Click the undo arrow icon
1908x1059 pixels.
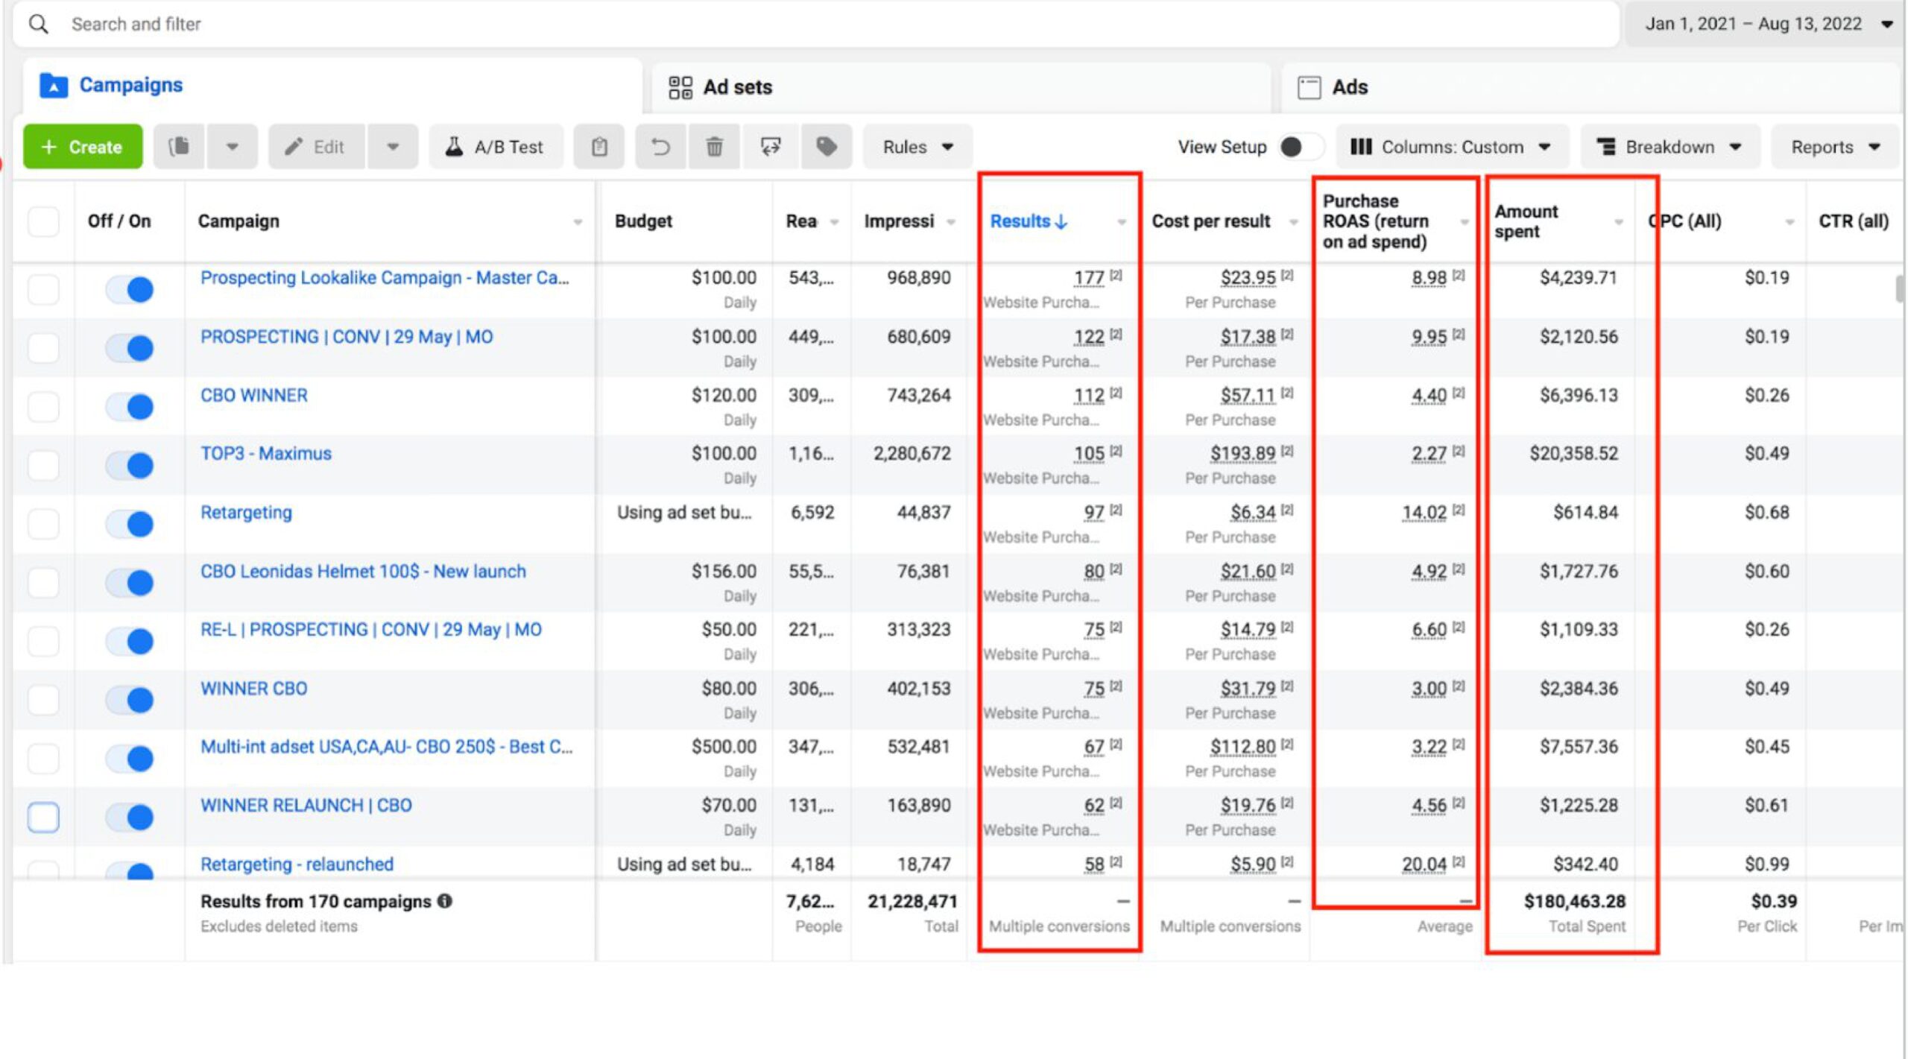coord(660,147)
